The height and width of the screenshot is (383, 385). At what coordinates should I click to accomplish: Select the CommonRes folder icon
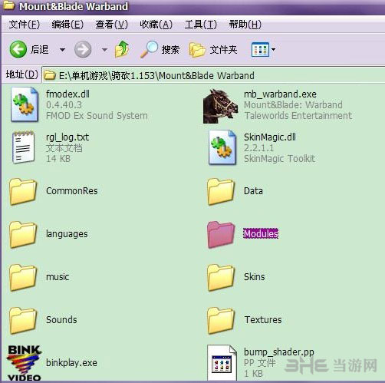pos(23,191)
